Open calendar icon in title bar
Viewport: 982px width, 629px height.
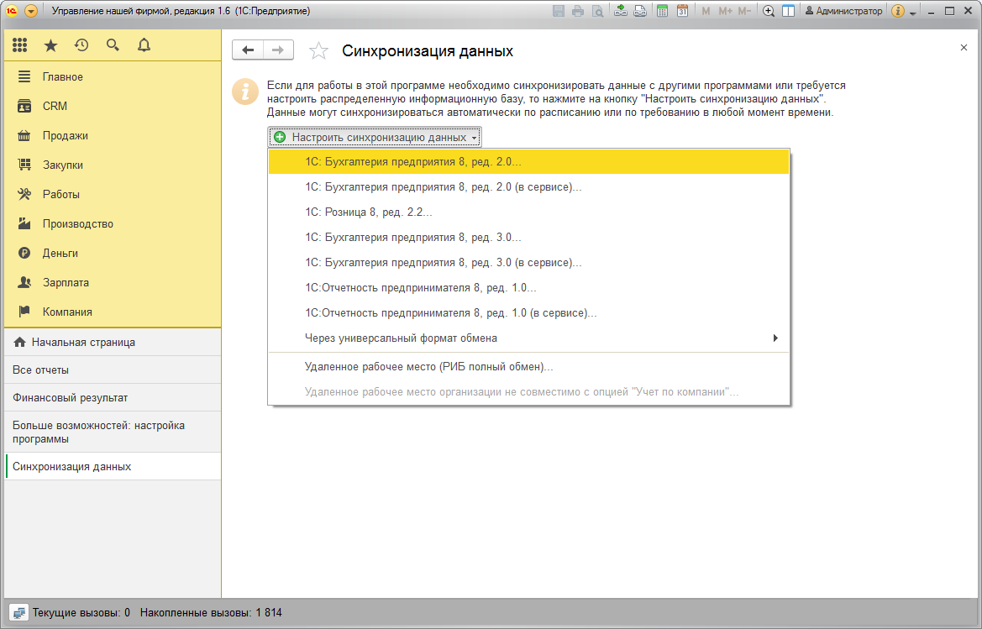coord(682,11)
